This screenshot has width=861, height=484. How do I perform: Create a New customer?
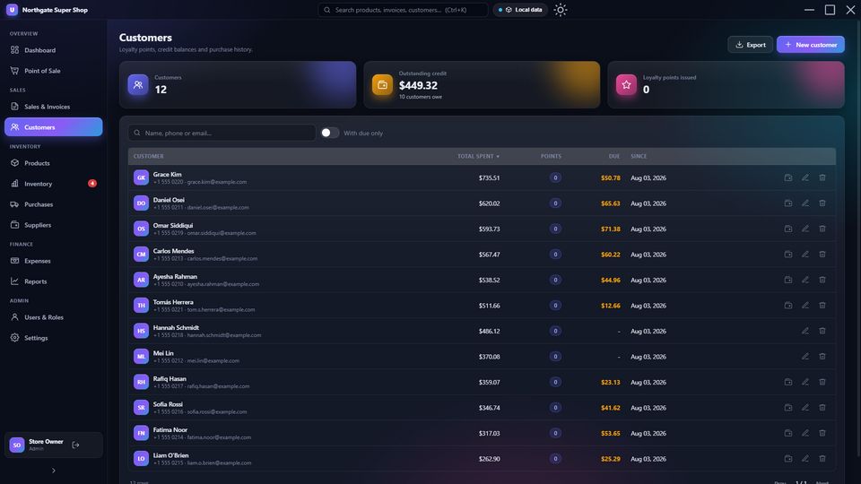click(x=811, y=45)
